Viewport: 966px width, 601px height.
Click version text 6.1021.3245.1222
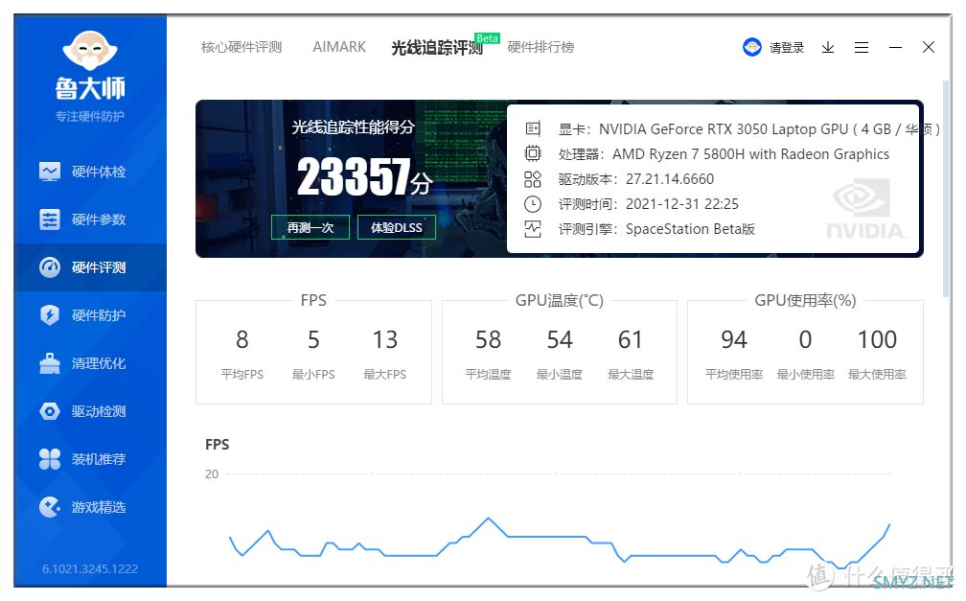[90, 569]
